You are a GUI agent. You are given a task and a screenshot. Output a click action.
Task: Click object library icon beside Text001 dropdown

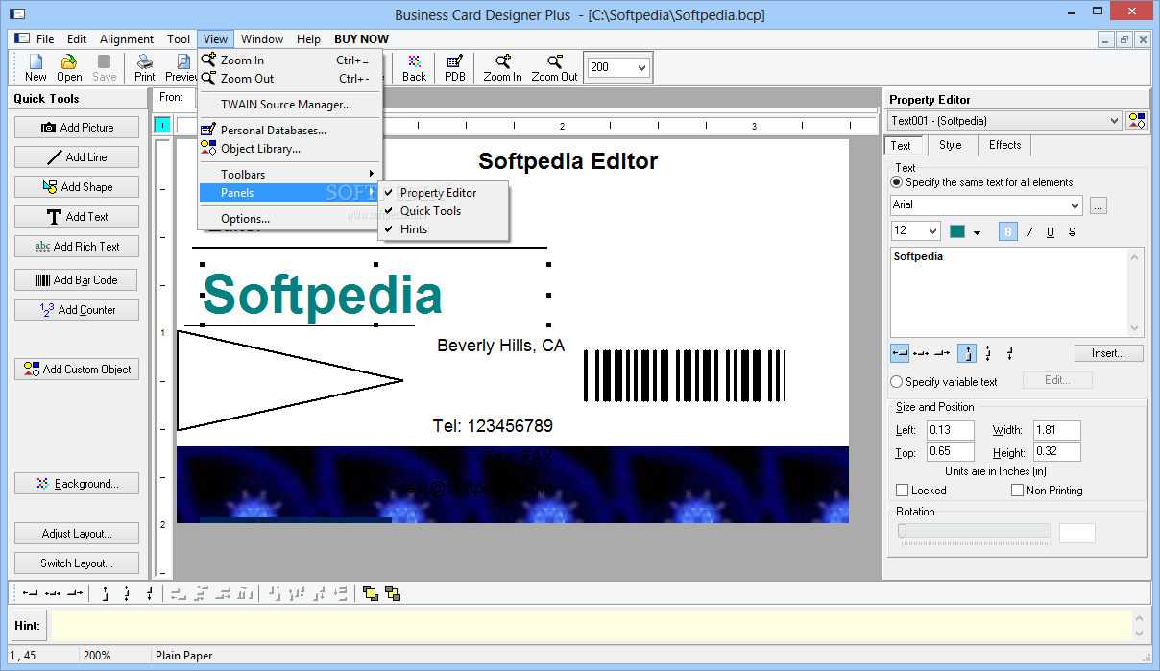tap(1137, 120)
